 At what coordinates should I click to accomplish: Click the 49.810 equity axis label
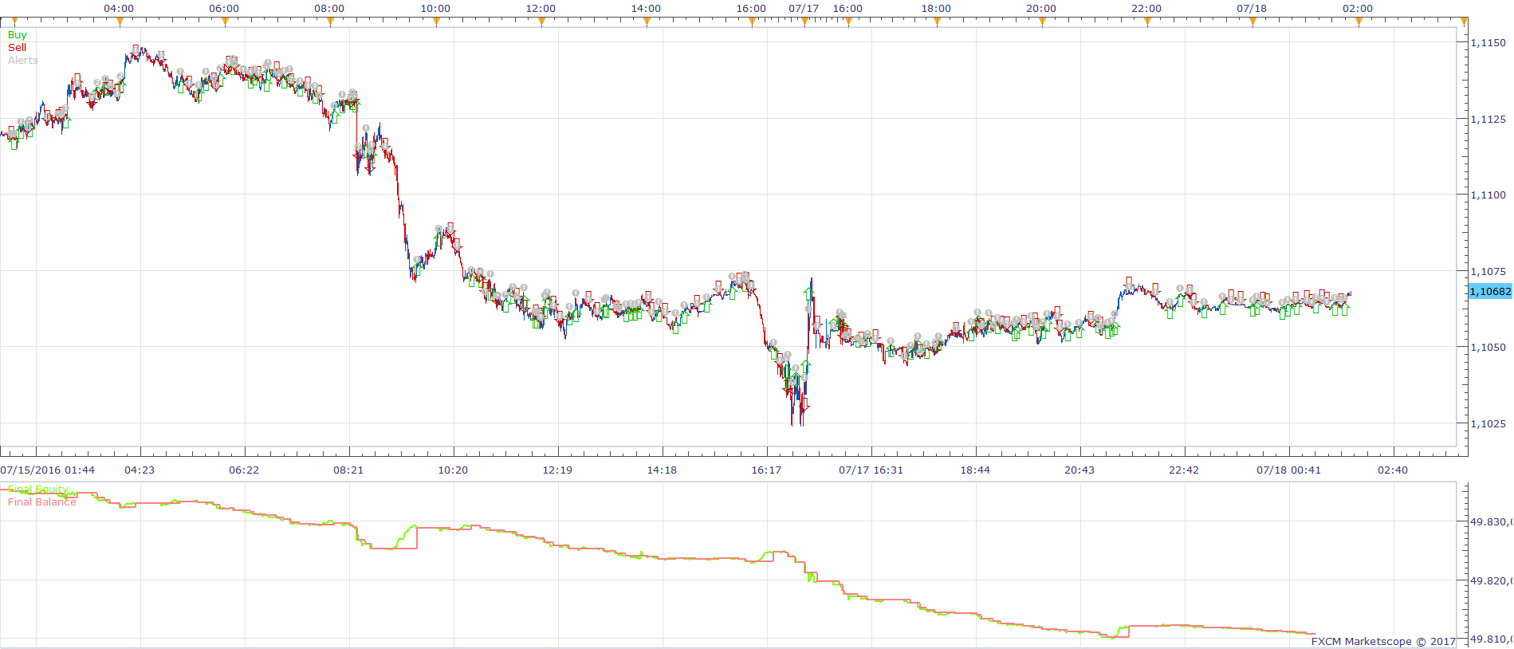(1491, 639)
